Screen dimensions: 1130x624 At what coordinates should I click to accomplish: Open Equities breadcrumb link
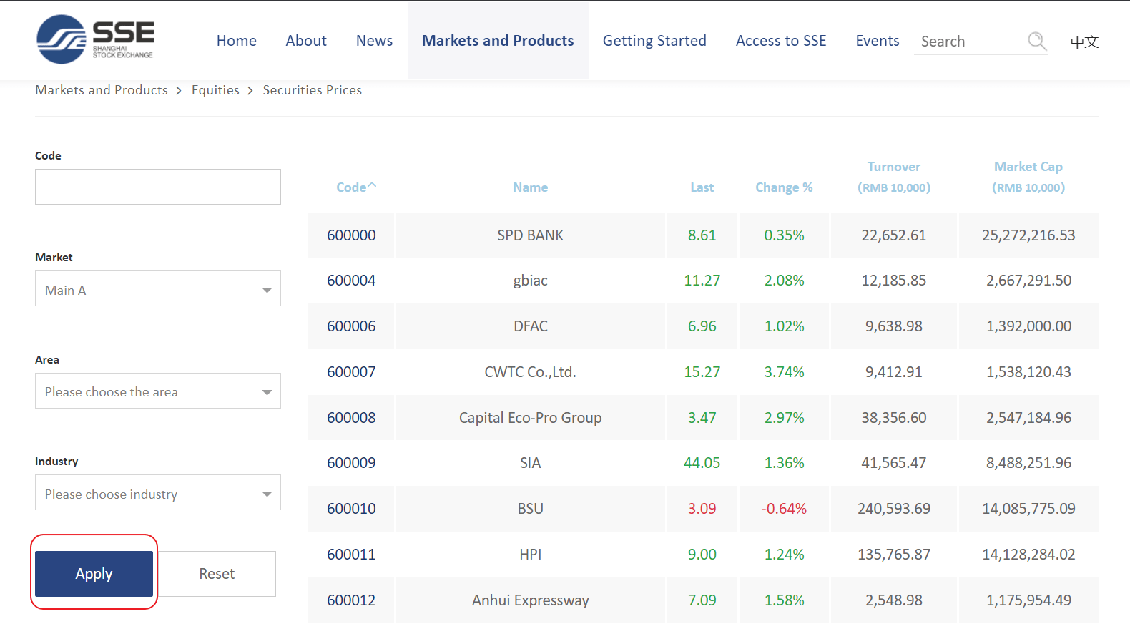[x=215, y=90]
